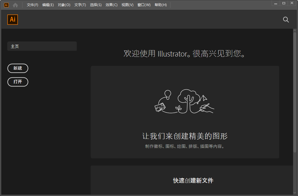Show the 视图(V) menu
298x196 pixels.
pyautogui.click(x=127, y=5)
